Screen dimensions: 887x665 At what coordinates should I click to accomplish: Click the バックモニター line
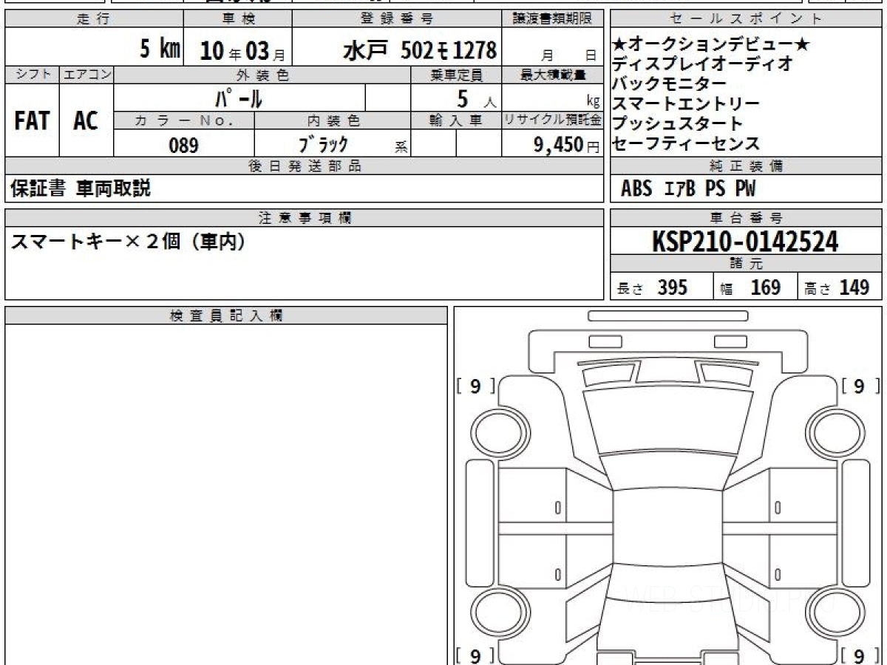[670, 84]
